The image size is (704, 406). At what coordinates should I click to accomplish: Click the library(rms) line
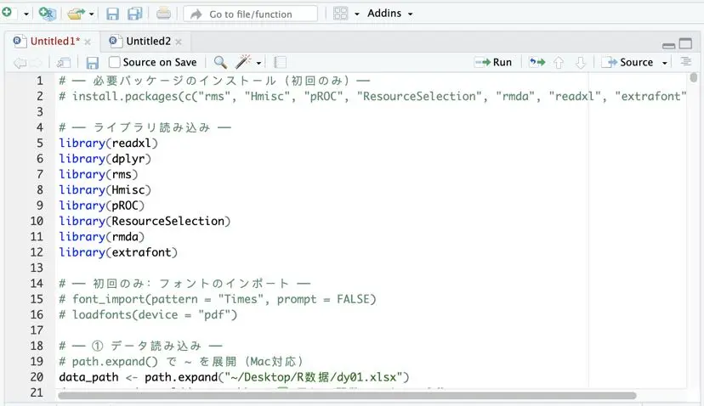click(99, 174)
